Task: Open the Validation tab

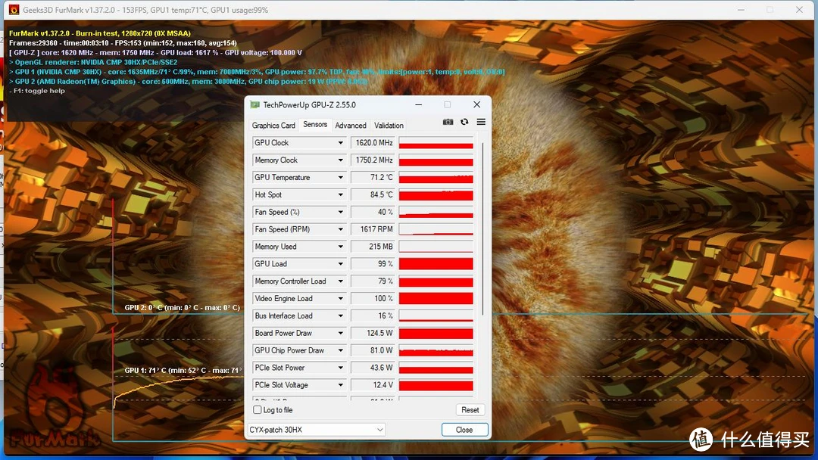Action: (x=389, y=126)
